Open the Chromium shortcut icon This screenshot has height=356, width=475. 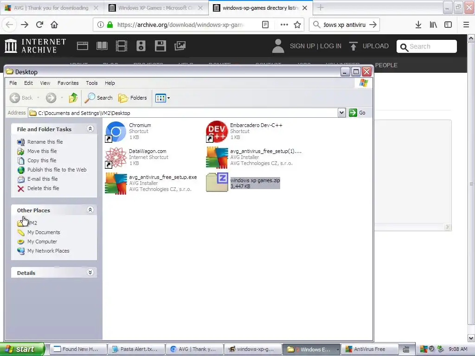point(116,131)
